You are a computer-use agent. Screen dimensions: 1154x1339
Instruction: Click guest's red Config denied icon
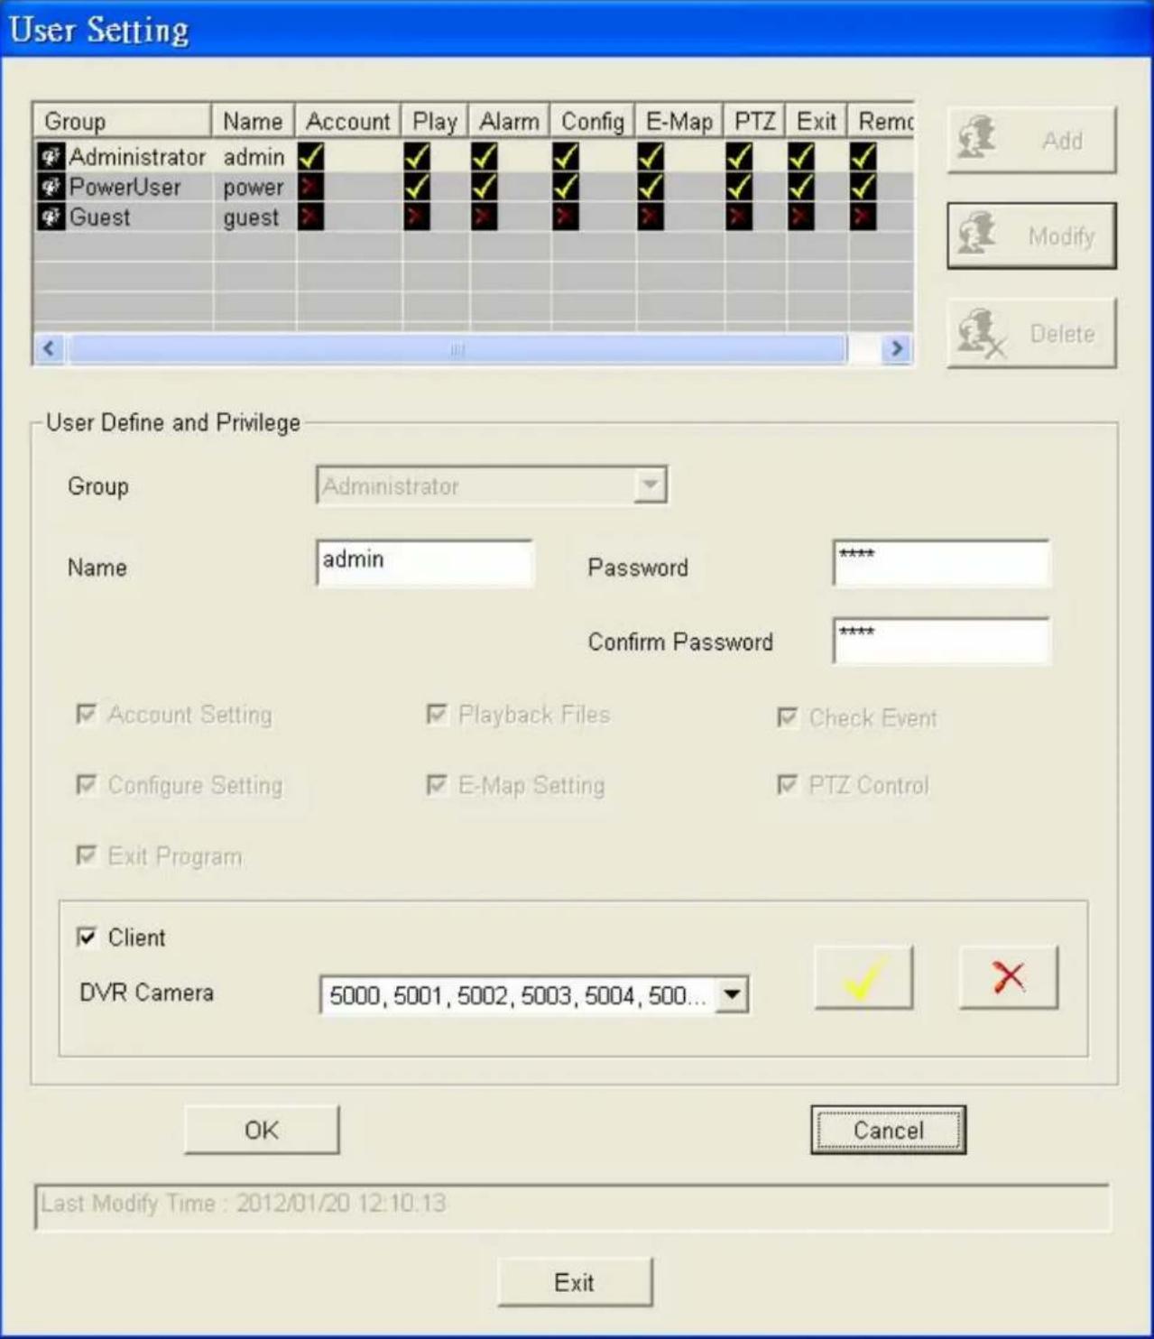pos(566,217)
